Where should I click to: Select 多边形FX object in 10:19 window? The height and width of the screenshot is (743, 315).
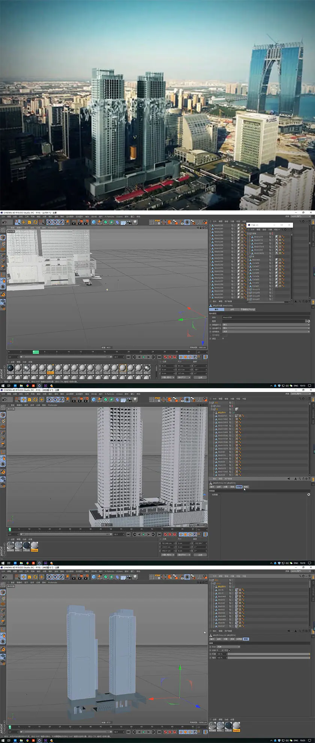point(222,413)
